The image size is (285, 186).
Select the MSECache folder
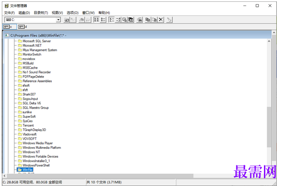click(30, 68)
